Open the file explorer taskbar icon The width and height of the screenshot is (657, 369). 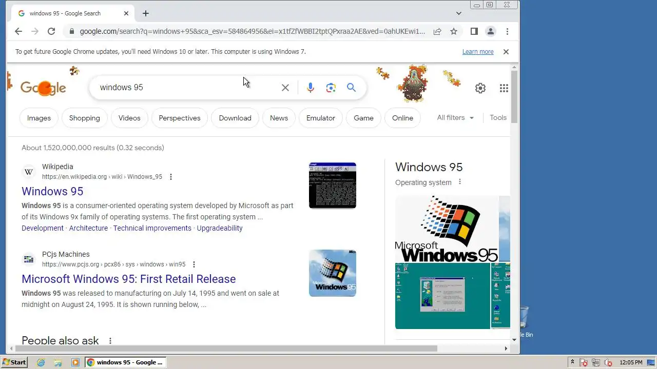click(x=58, y=362)
